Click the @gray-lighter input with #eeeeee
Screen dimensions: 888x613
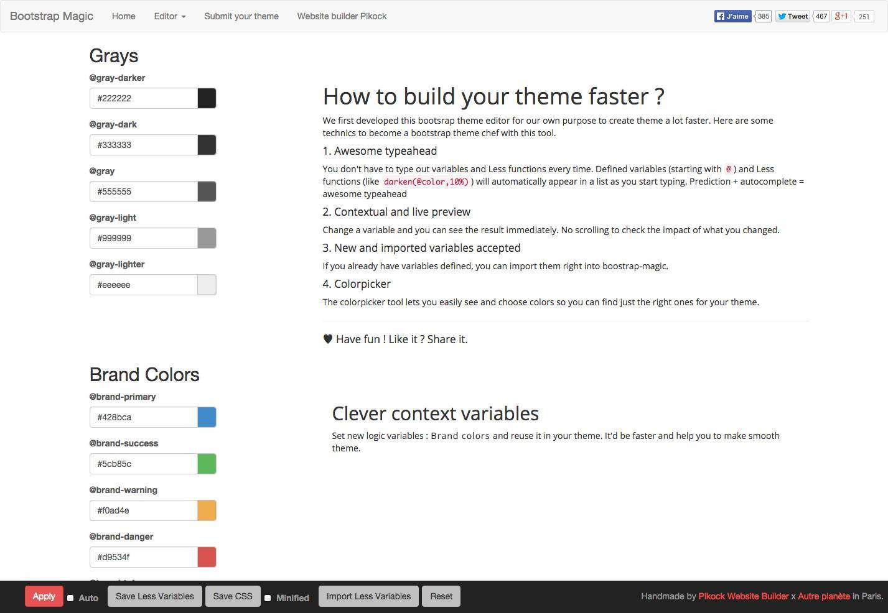point(144,285)
